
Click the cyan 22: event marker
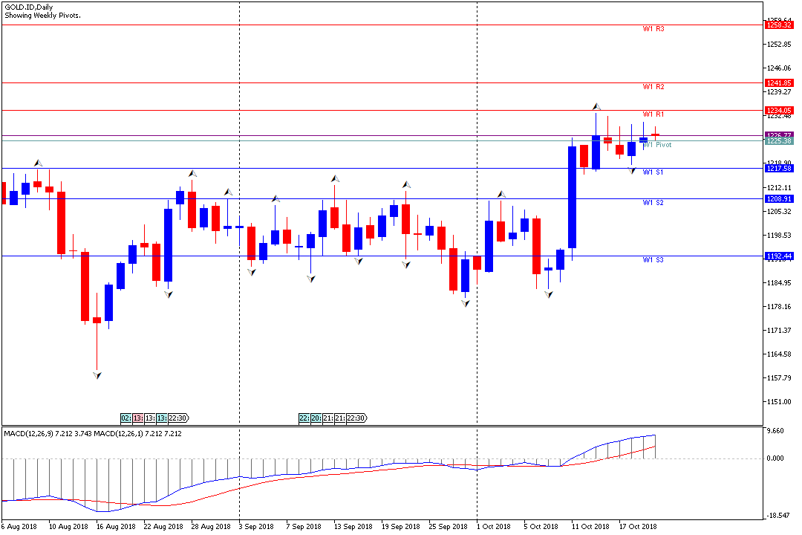pyautogui.click(x=304, y=418)
